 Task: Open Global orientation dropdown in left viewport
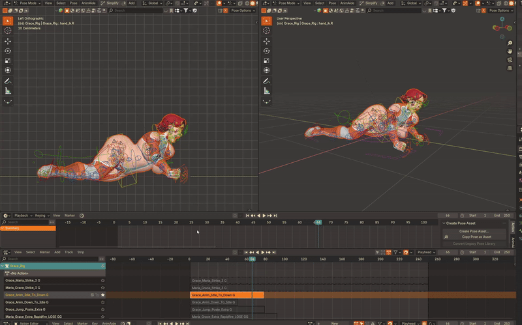[x=153, y=3]
